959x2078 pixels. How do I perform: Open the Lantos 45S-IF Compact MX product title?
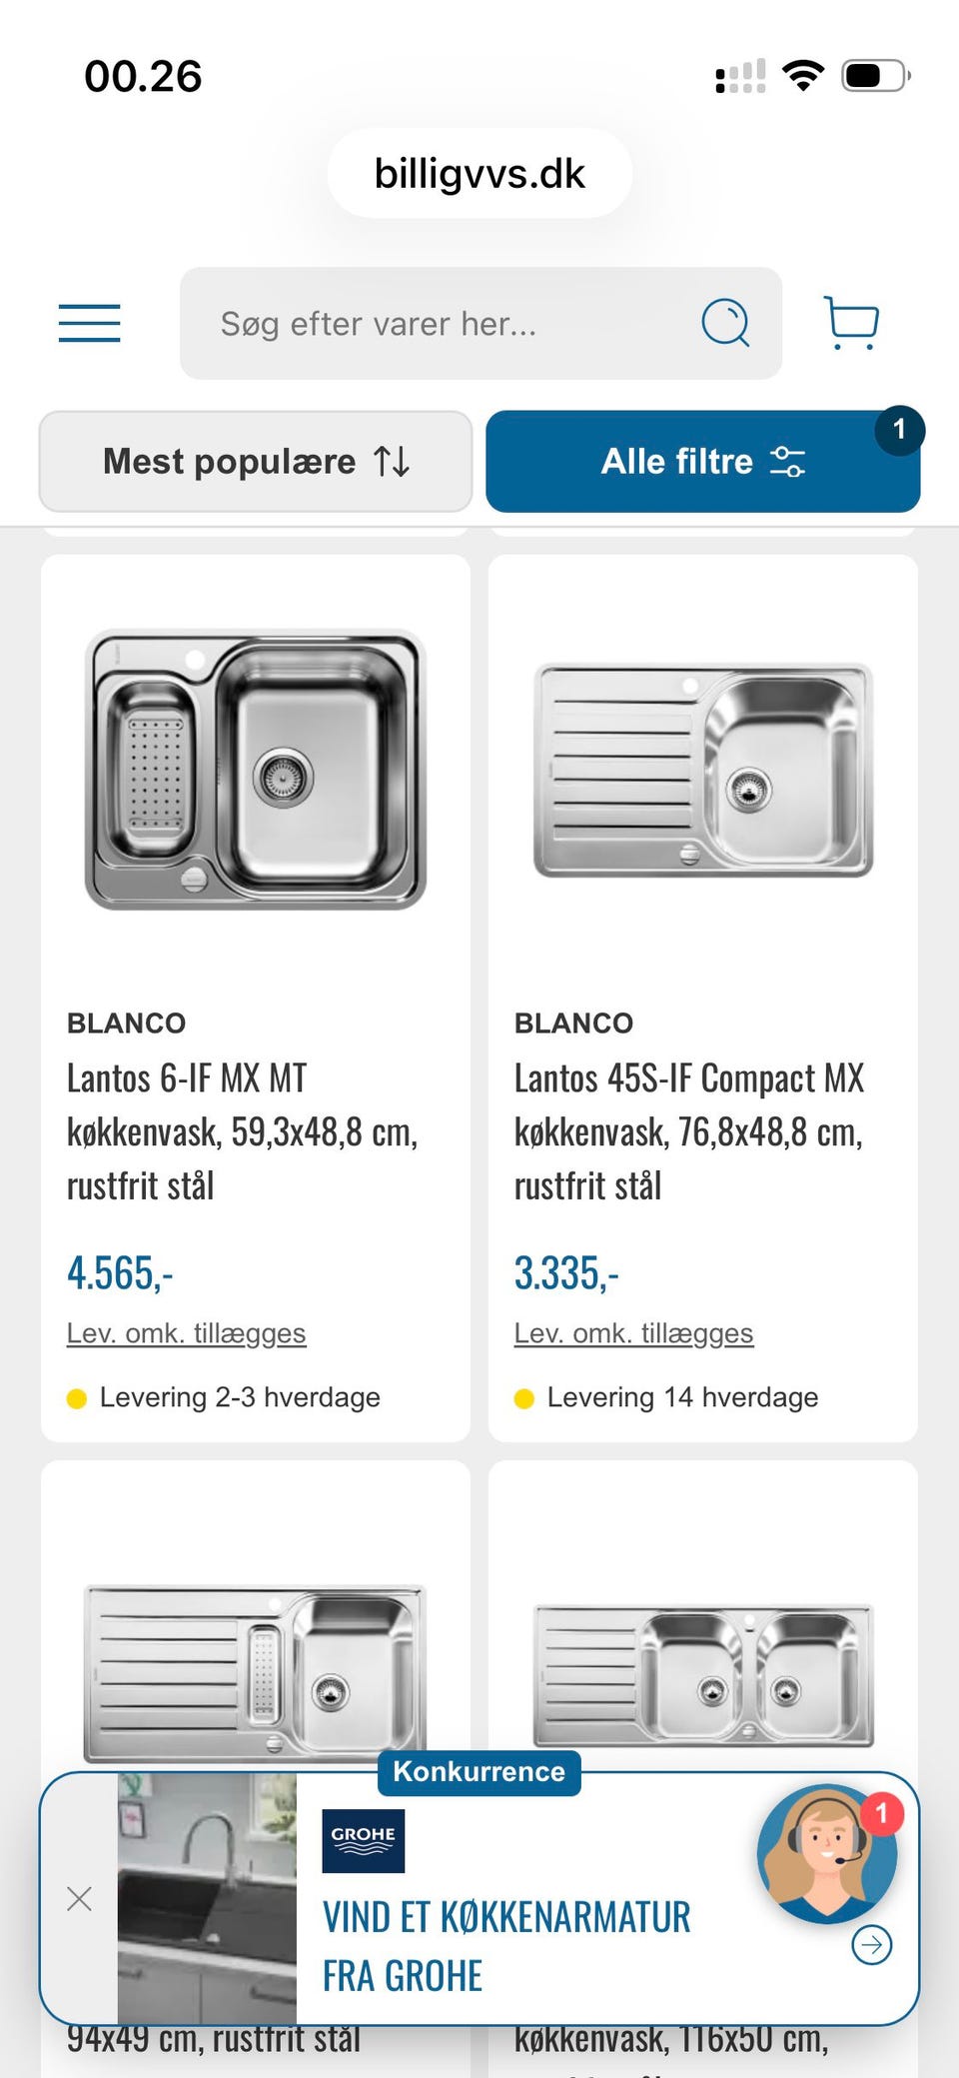click(x=689, y=1131)
